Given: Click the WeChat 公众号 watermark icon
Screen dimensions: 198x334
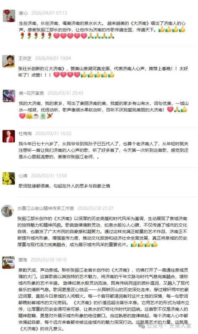Looking at the screenshot, I should [x=142, y=326].
